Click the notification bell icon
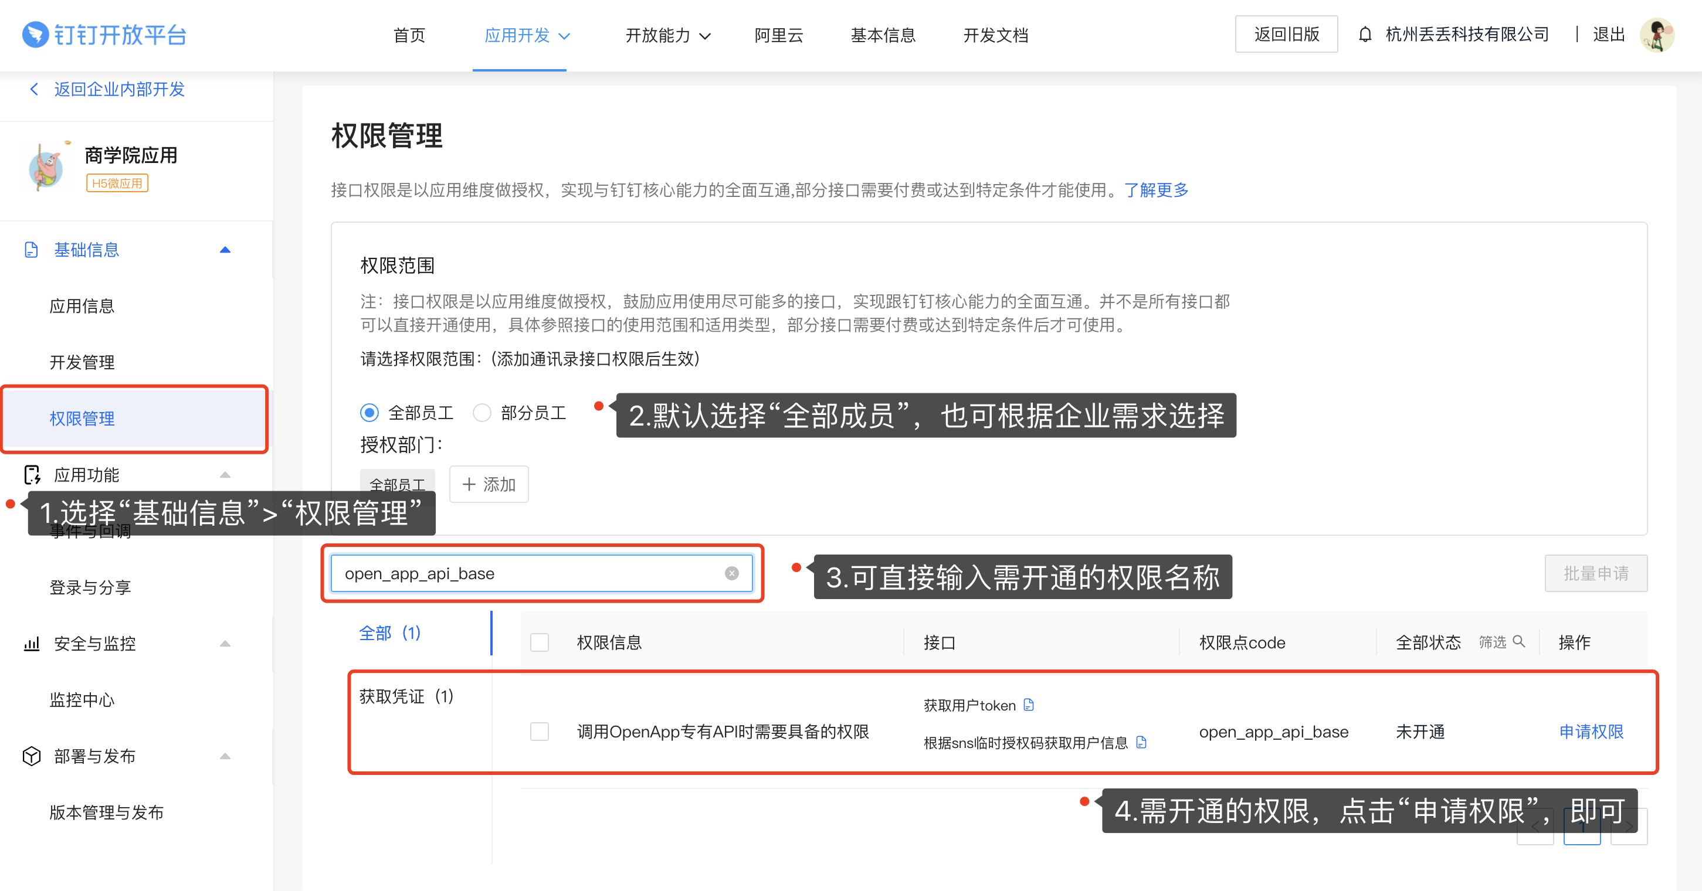 pos(1364,35)
